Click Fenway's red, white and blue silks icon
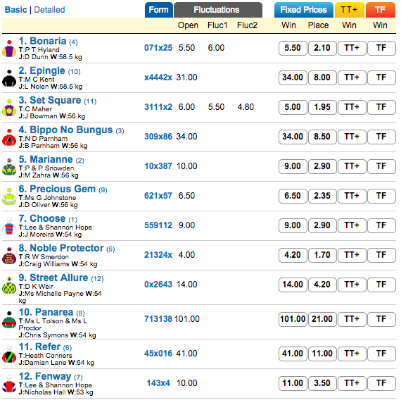401x405 pixels. [9, 384]
